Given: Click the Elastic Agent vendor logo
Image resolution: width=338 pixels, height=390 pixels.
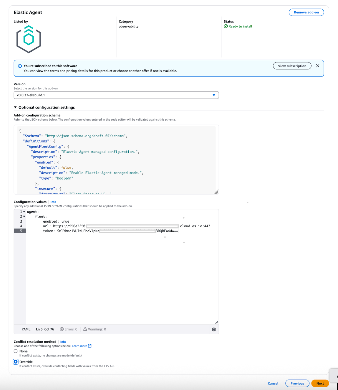Looking at the screenshot, I should click(x=29, y=39).
